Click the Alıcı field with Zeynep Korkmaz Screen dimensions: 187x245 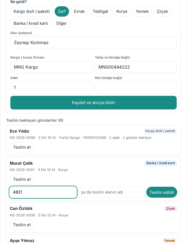click(x=93, y=42)
